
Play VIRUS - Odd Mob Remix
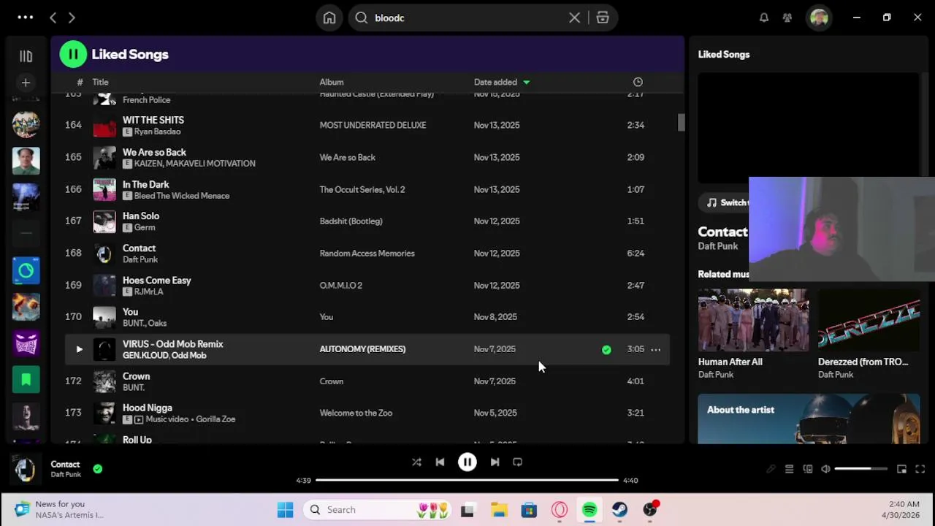(79, 349)
